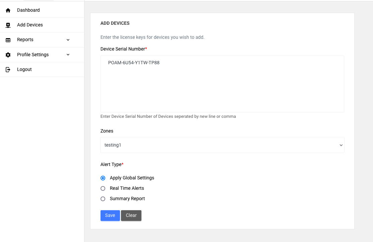Click the Logout exit icon

coord(8,70)
